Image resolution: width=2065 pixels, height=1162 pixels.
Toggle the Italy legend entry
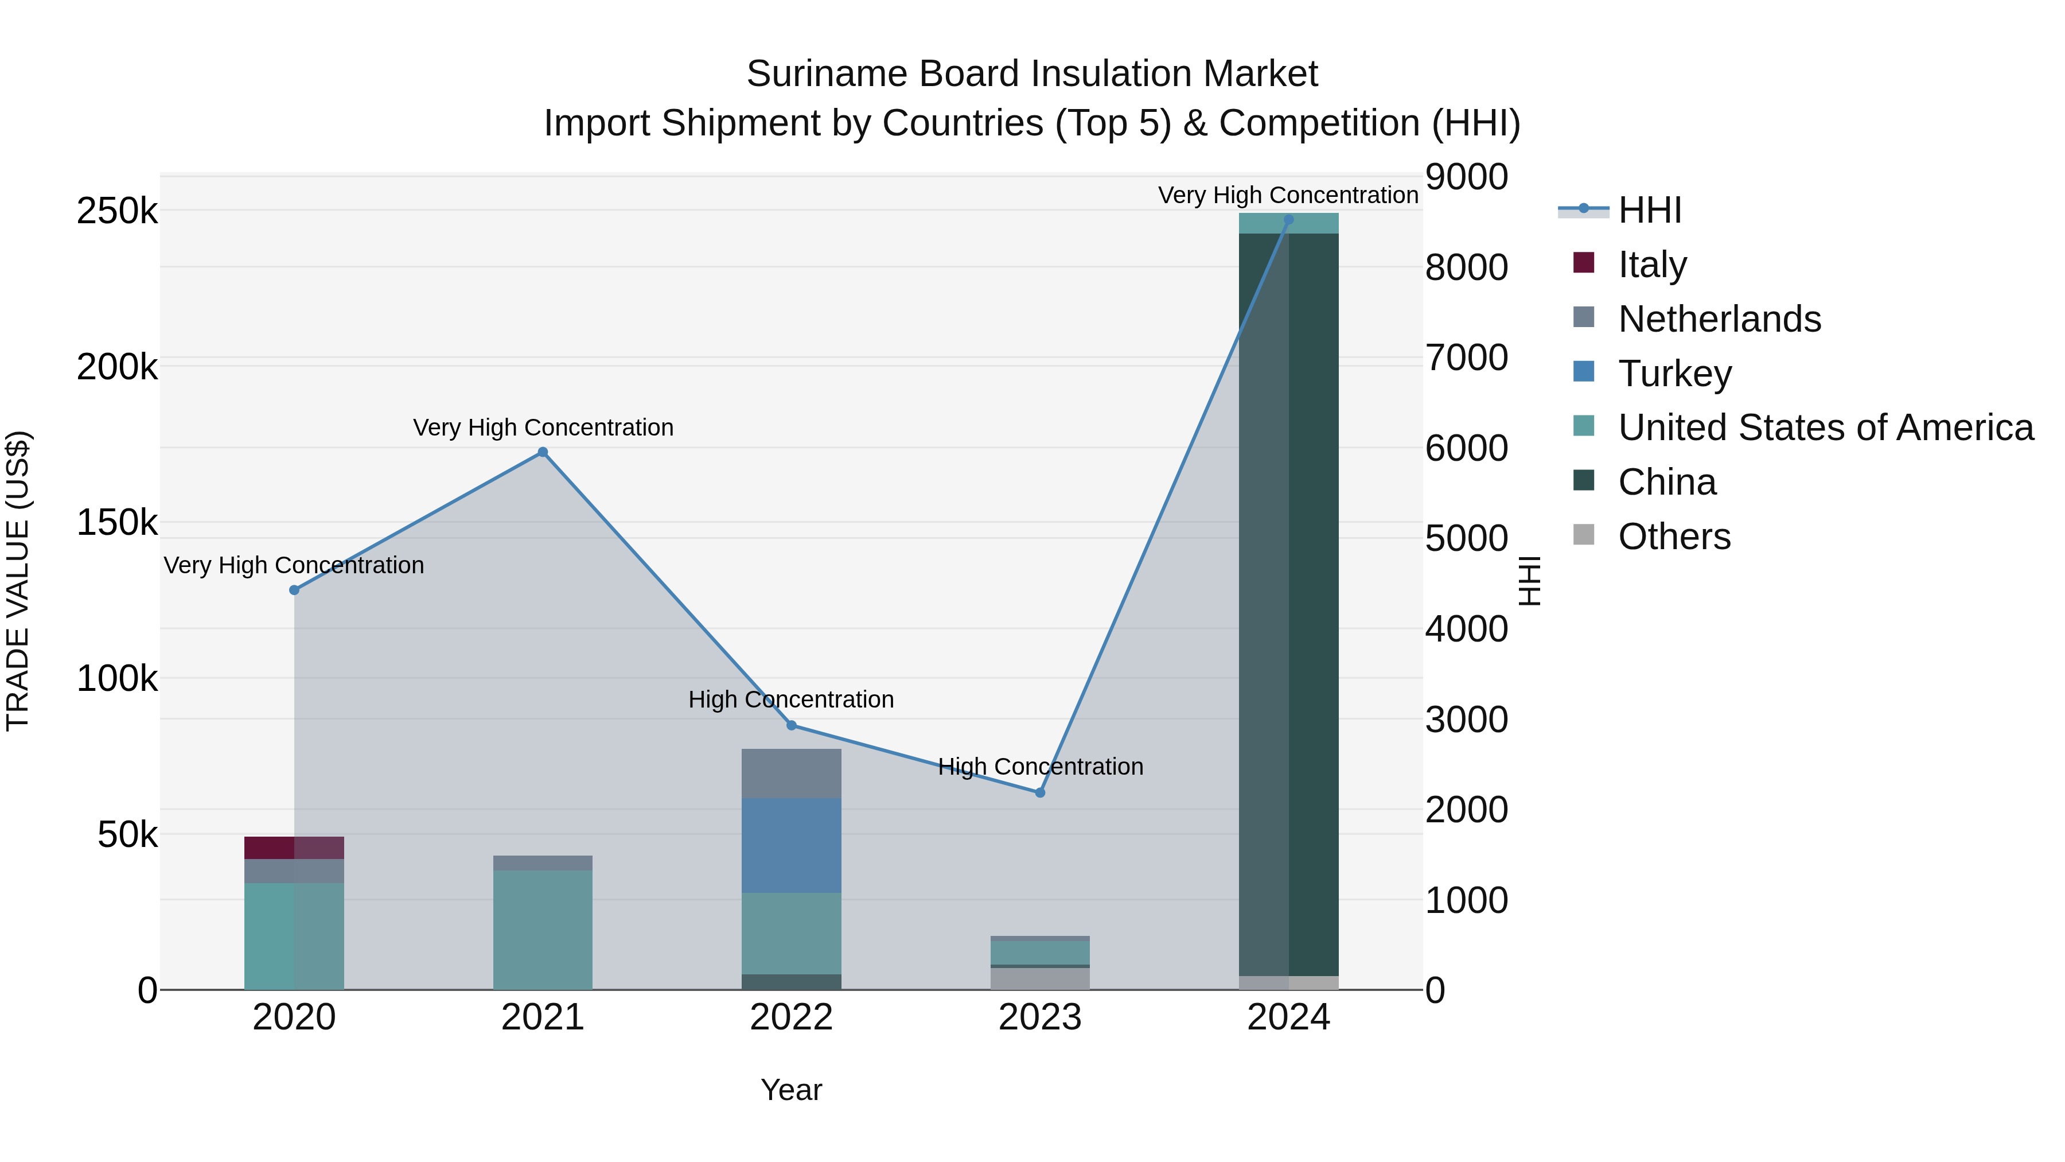click(x=1630, y=264)
